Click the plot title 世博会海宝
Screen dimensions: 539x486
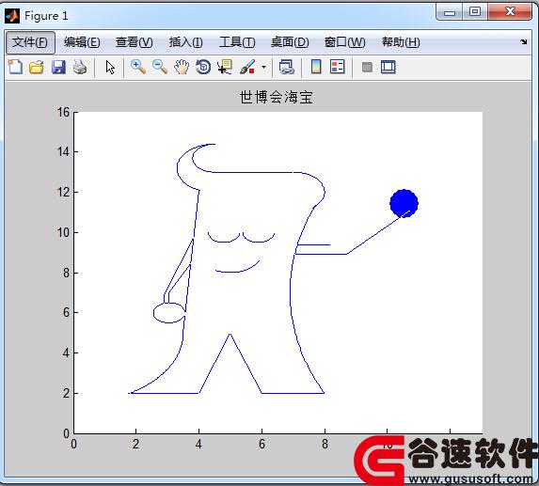pyautogui.click(x=276, y=97)
